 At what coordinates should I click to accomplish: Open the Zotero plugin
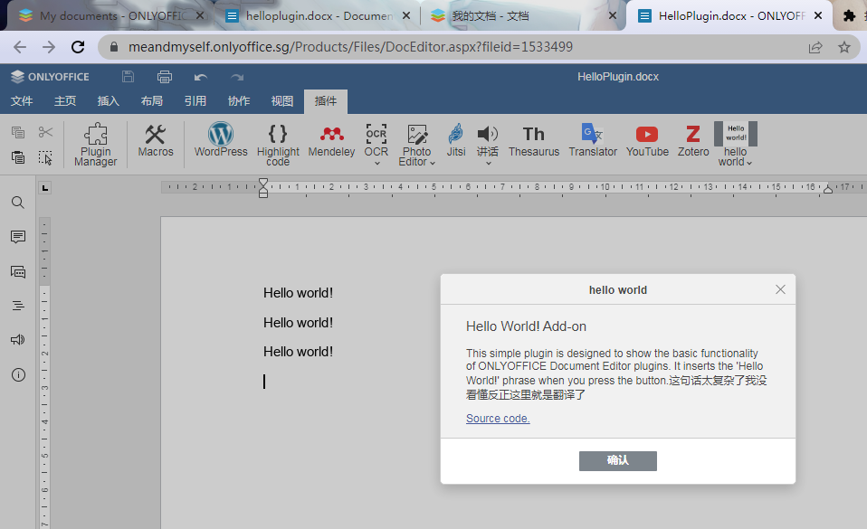pos(693,140)
